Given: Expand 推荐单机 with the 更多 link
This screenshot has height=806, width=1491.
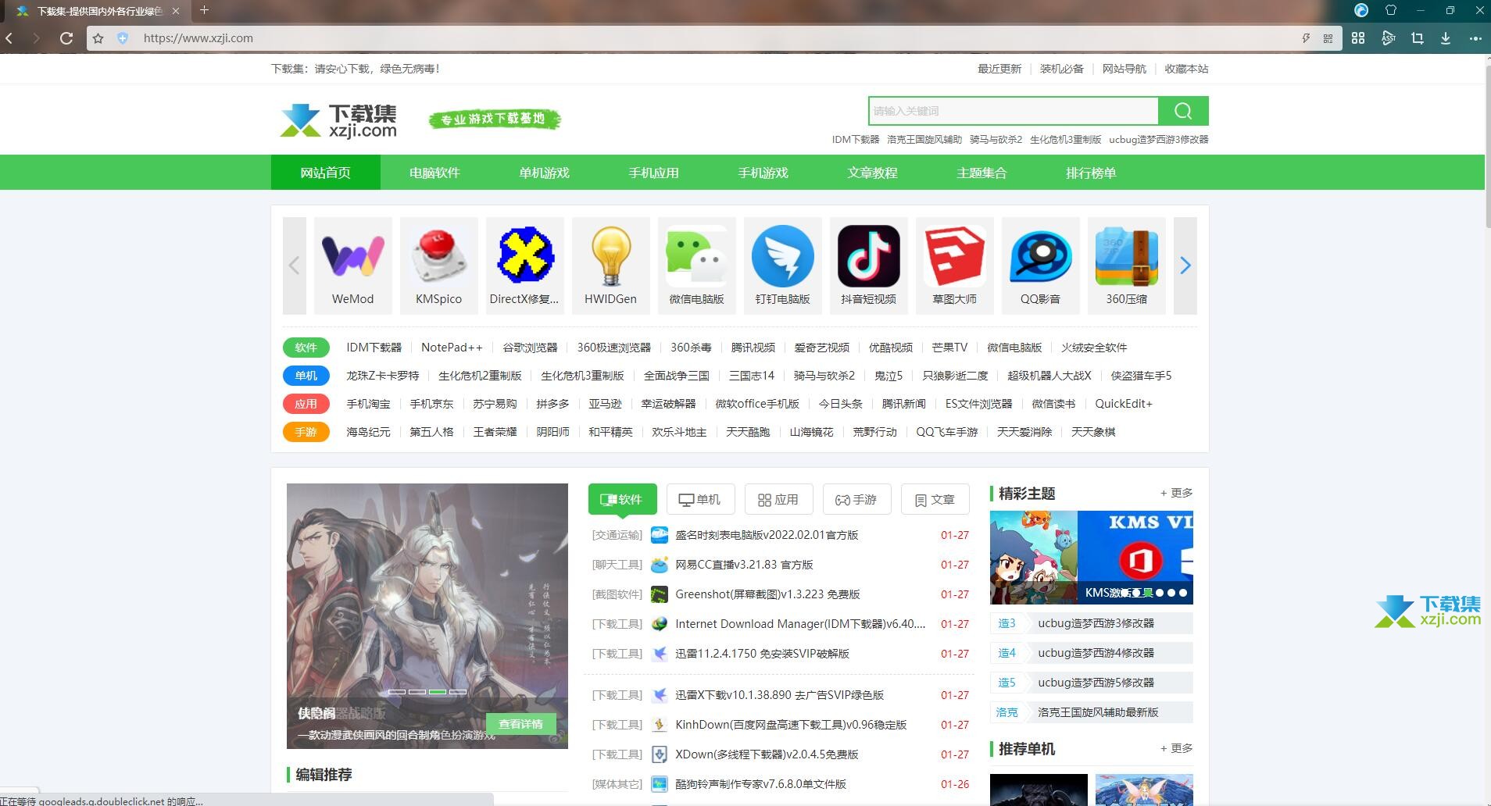Looking at the screenshot, I should tap(1176, 748).
